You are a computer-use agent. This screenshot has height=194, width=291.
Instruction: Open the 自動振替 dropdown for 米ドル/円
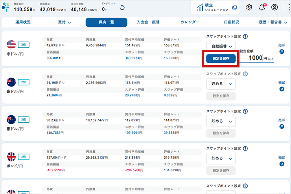pos(221,46)
